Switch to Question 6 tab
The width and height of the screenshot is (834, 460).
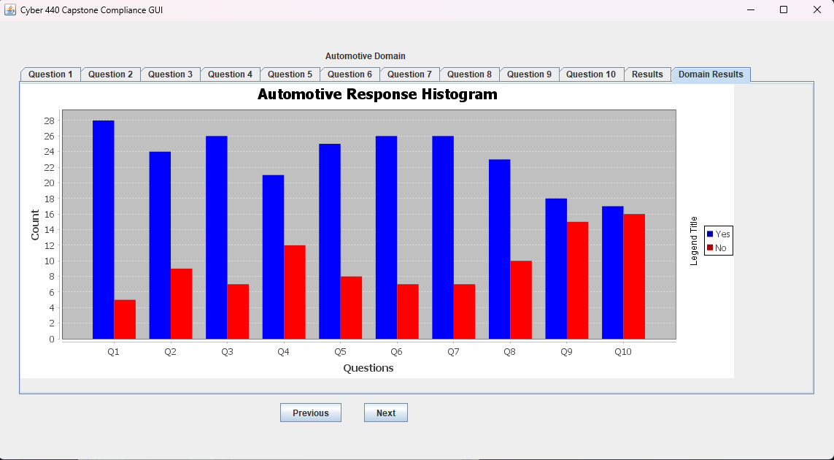350,74
